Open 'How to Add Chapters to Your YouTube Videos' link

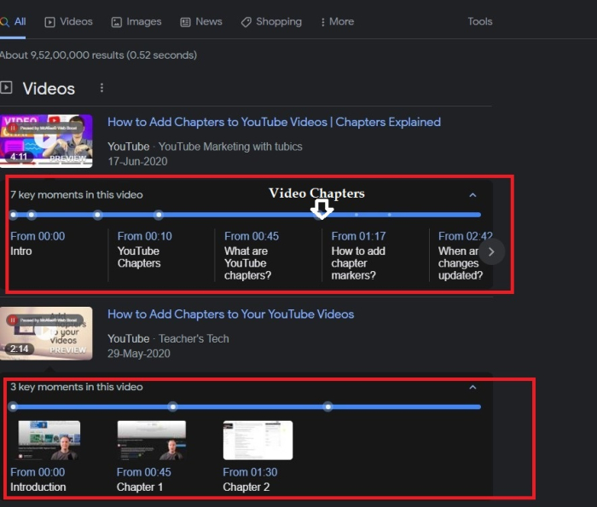(x=231, y=314)
